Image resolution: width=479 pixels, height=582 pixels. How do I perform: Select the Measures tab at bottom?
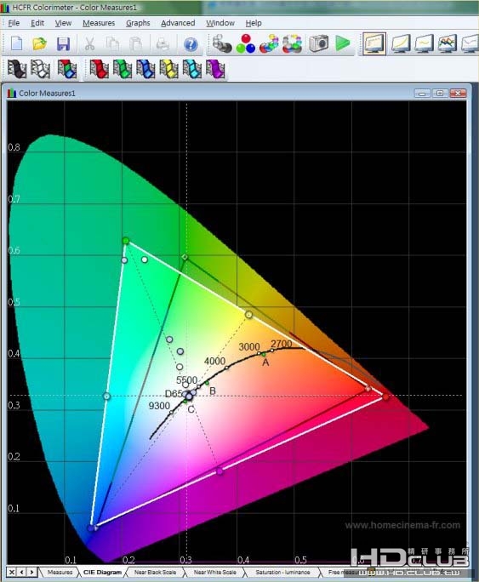pos(60,572)
